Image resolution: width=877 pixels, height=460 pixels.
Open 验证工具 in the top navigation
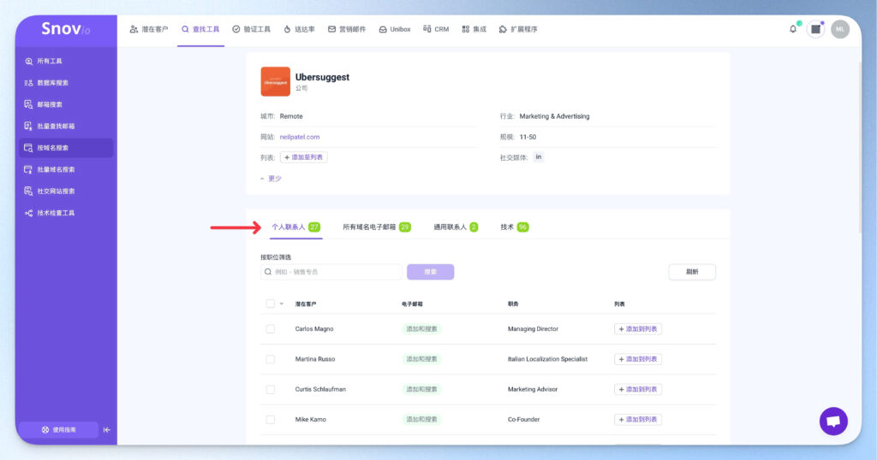click(251, 29)
